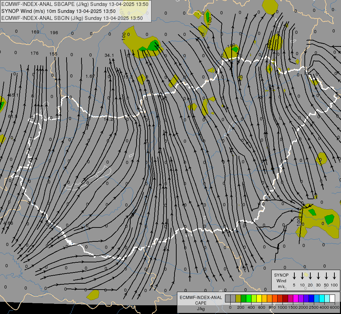Click the 100 m/s wind arrow symbol in the legend
This screenshot has height=314, width=341.
click(334, 276)
